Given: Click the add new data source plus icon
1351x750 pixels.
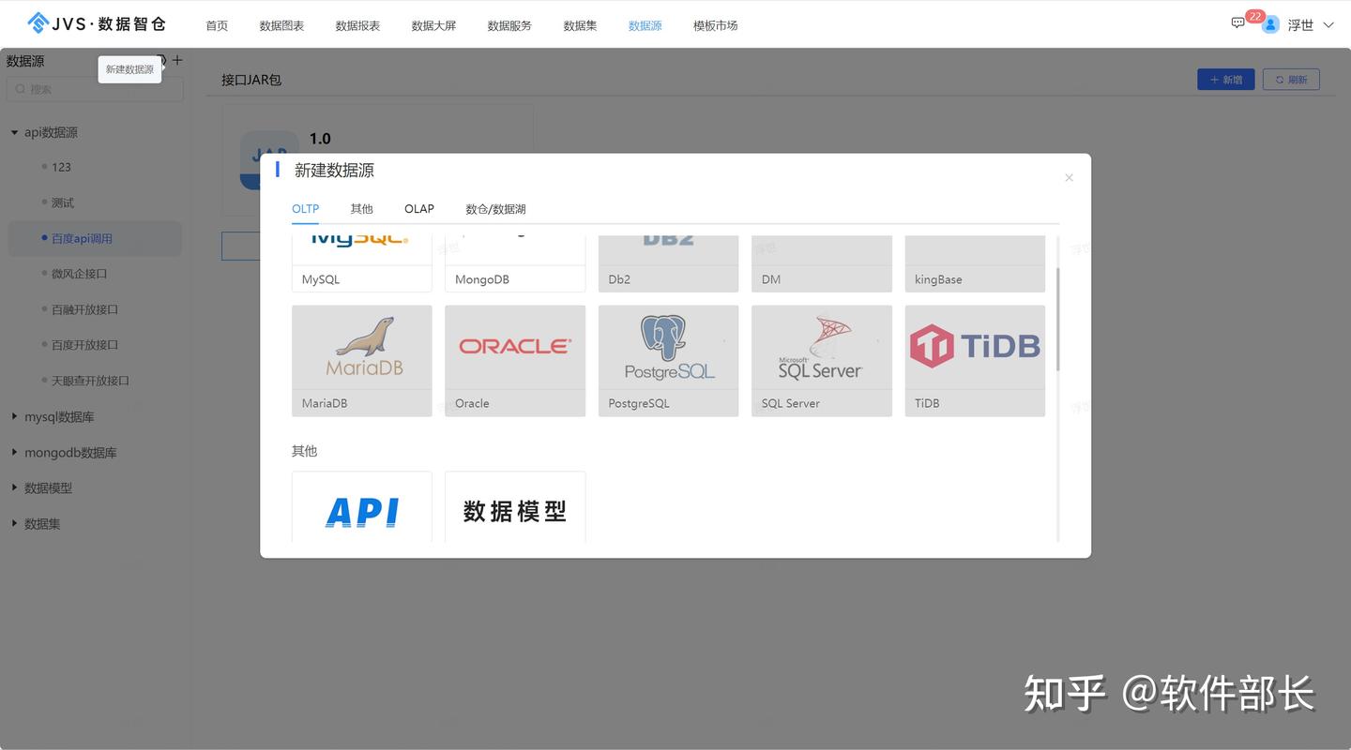Looking at the screenshot, I should coord(176,60).
